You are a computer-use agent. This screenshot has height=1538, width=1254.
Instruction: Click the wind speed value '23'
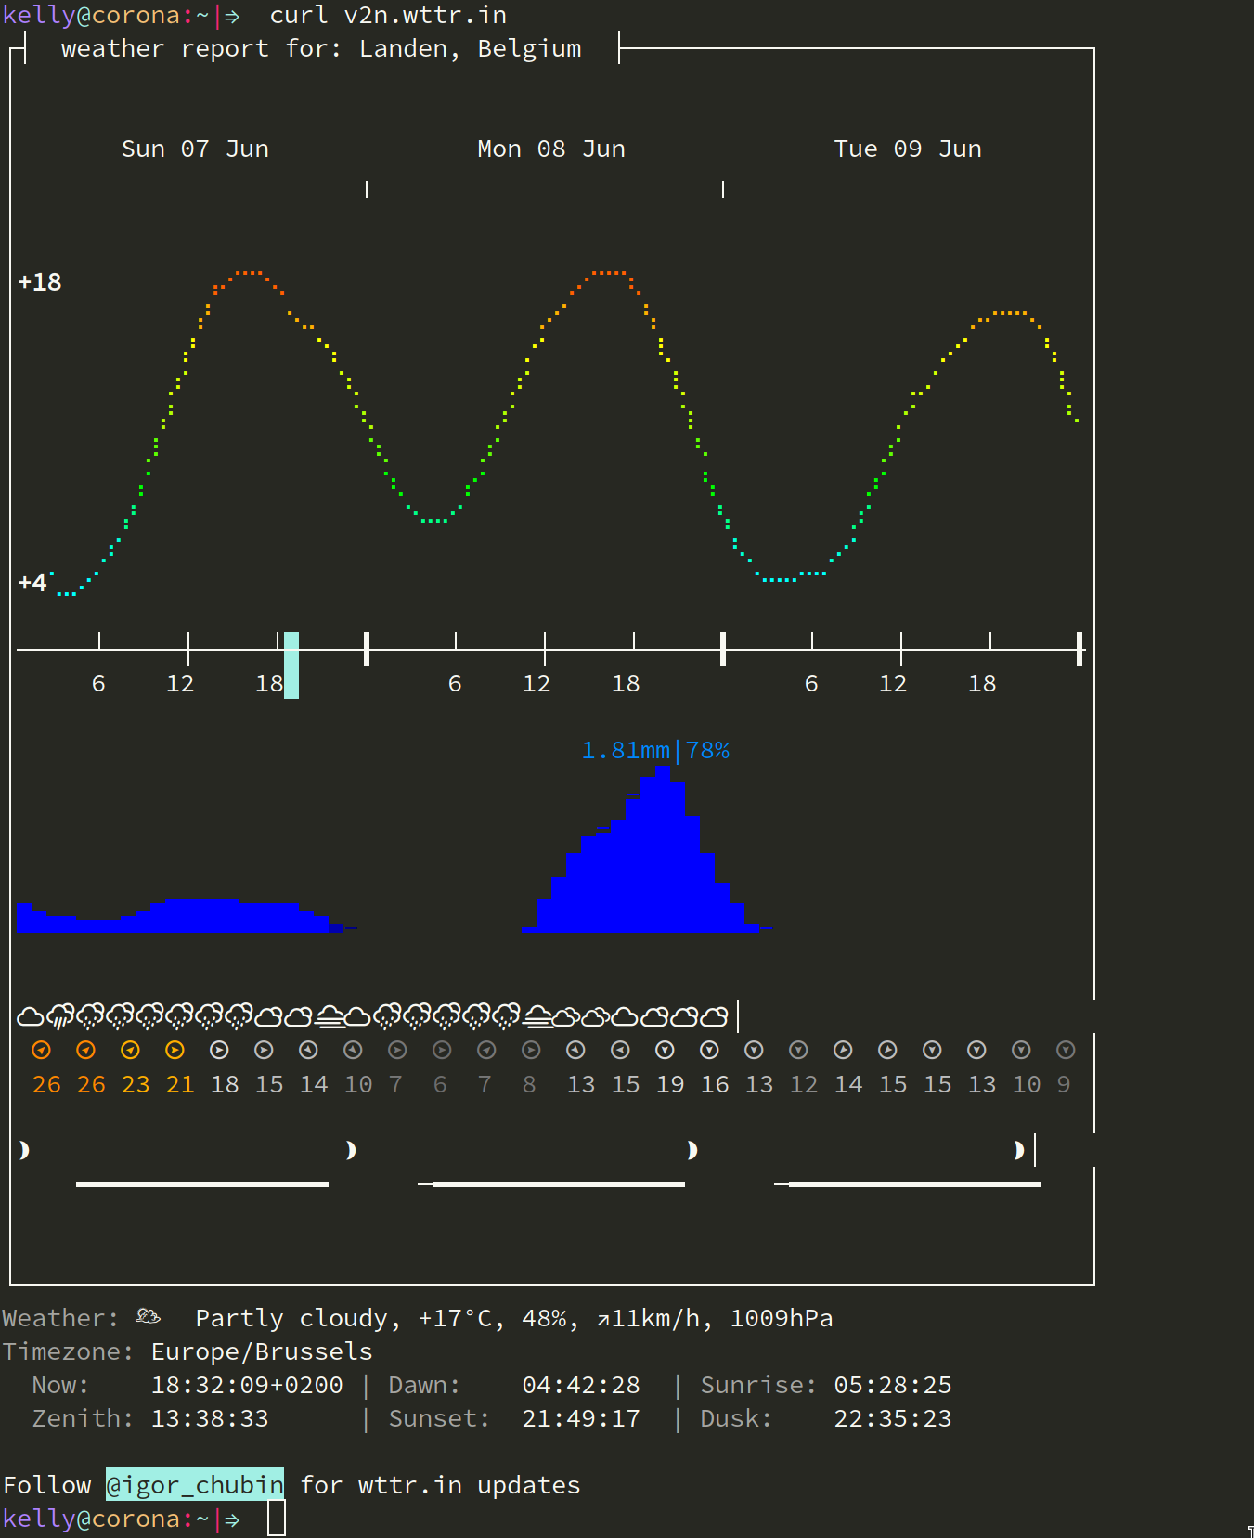[136, 1084]
